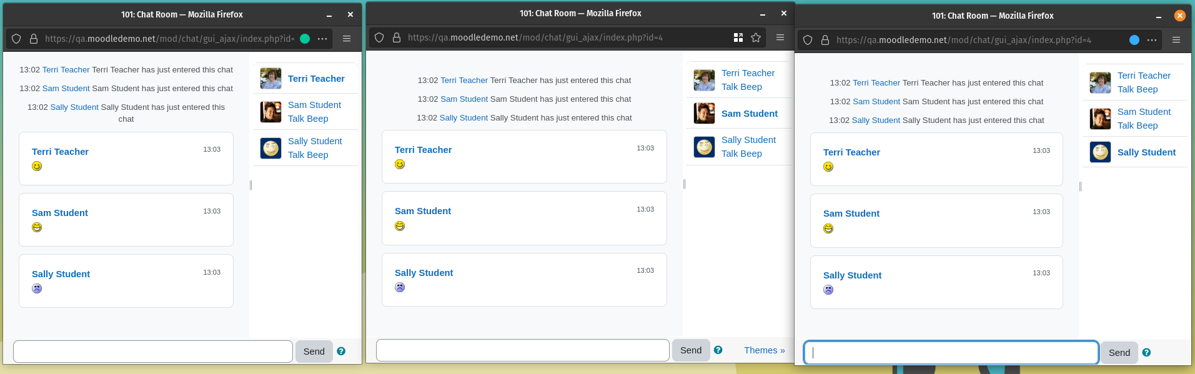
Task: Click panel divider handle in left window
Action: pyautogui.click(x=250, y=185)
